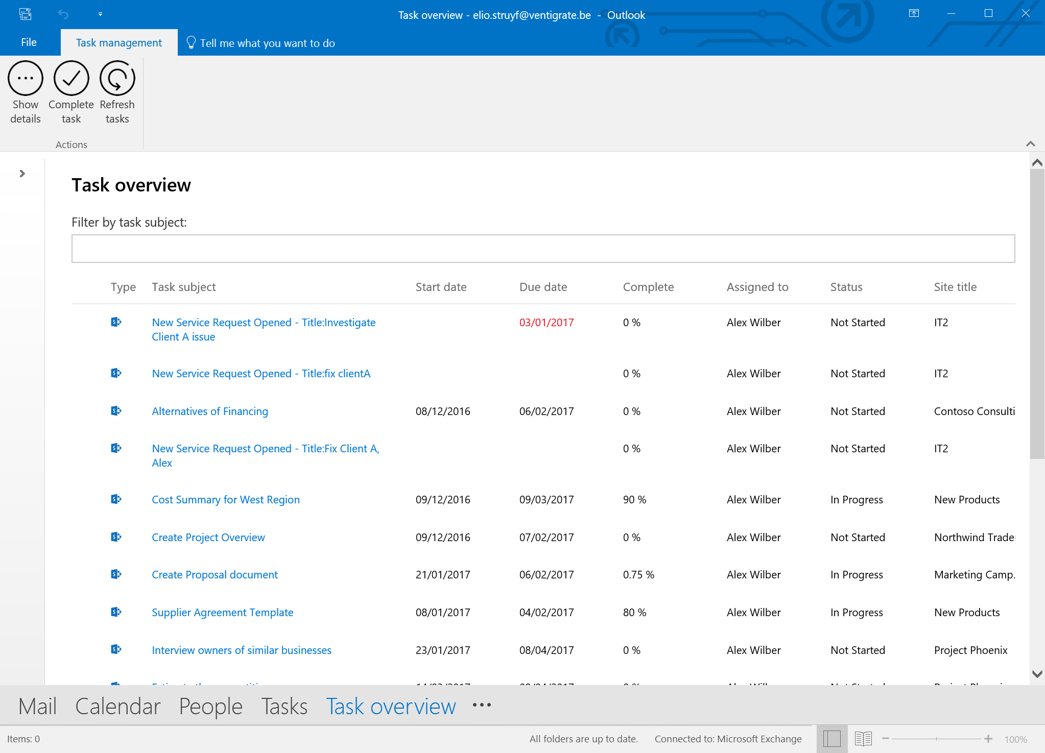
Task: Switch to Calendar in the navigation bar
Action: 117,707
